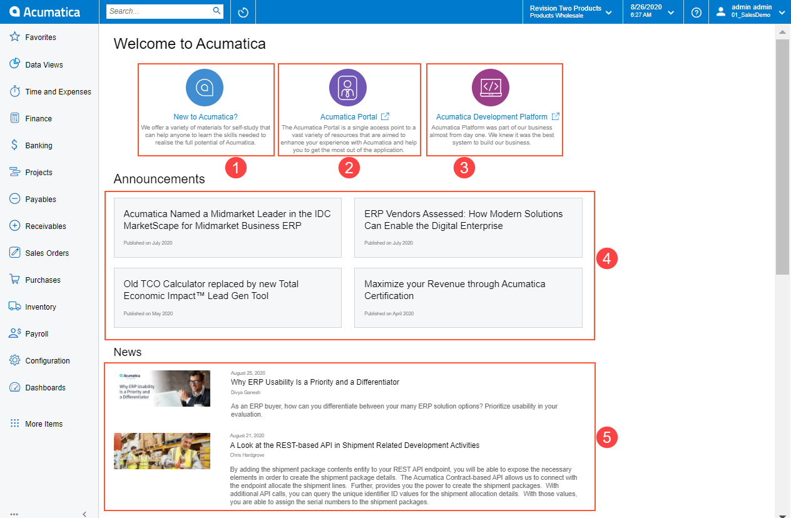Open the Help question mark icon
Screen dimensions: 791x518
point(697,12)
